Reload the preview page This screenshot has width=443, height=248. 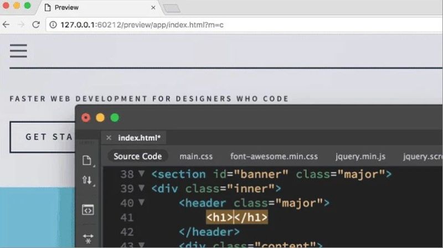36,24
